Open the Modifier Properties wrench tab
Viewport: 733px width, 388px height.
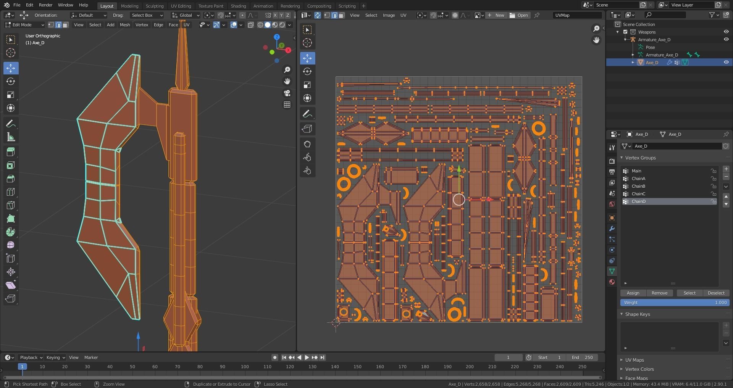(x=612, y=229)
